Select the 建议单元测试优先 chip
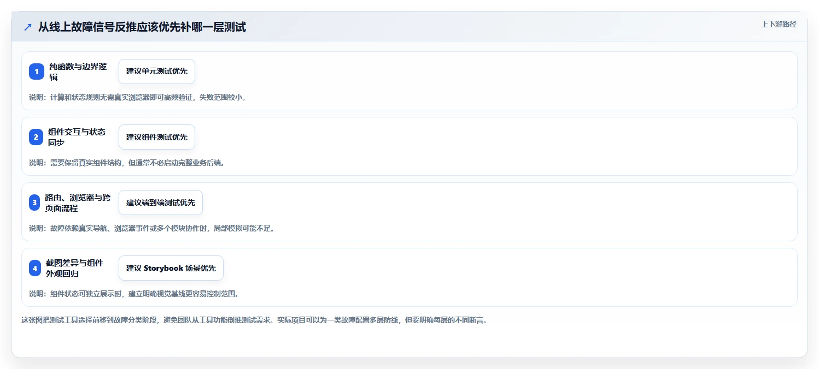The height and width of the screenshot is (369, 819). point(157,72)
